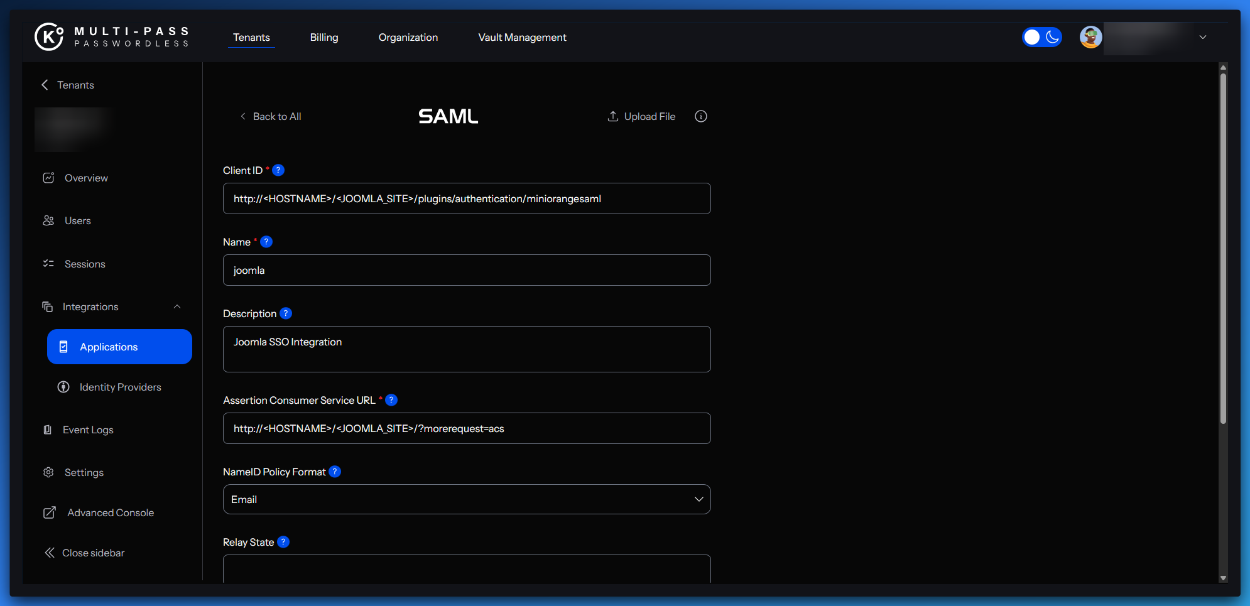This screenshot has height=606, width=1250.
Task: Click the Client ID help question mark
Action: tap(278, 170)
